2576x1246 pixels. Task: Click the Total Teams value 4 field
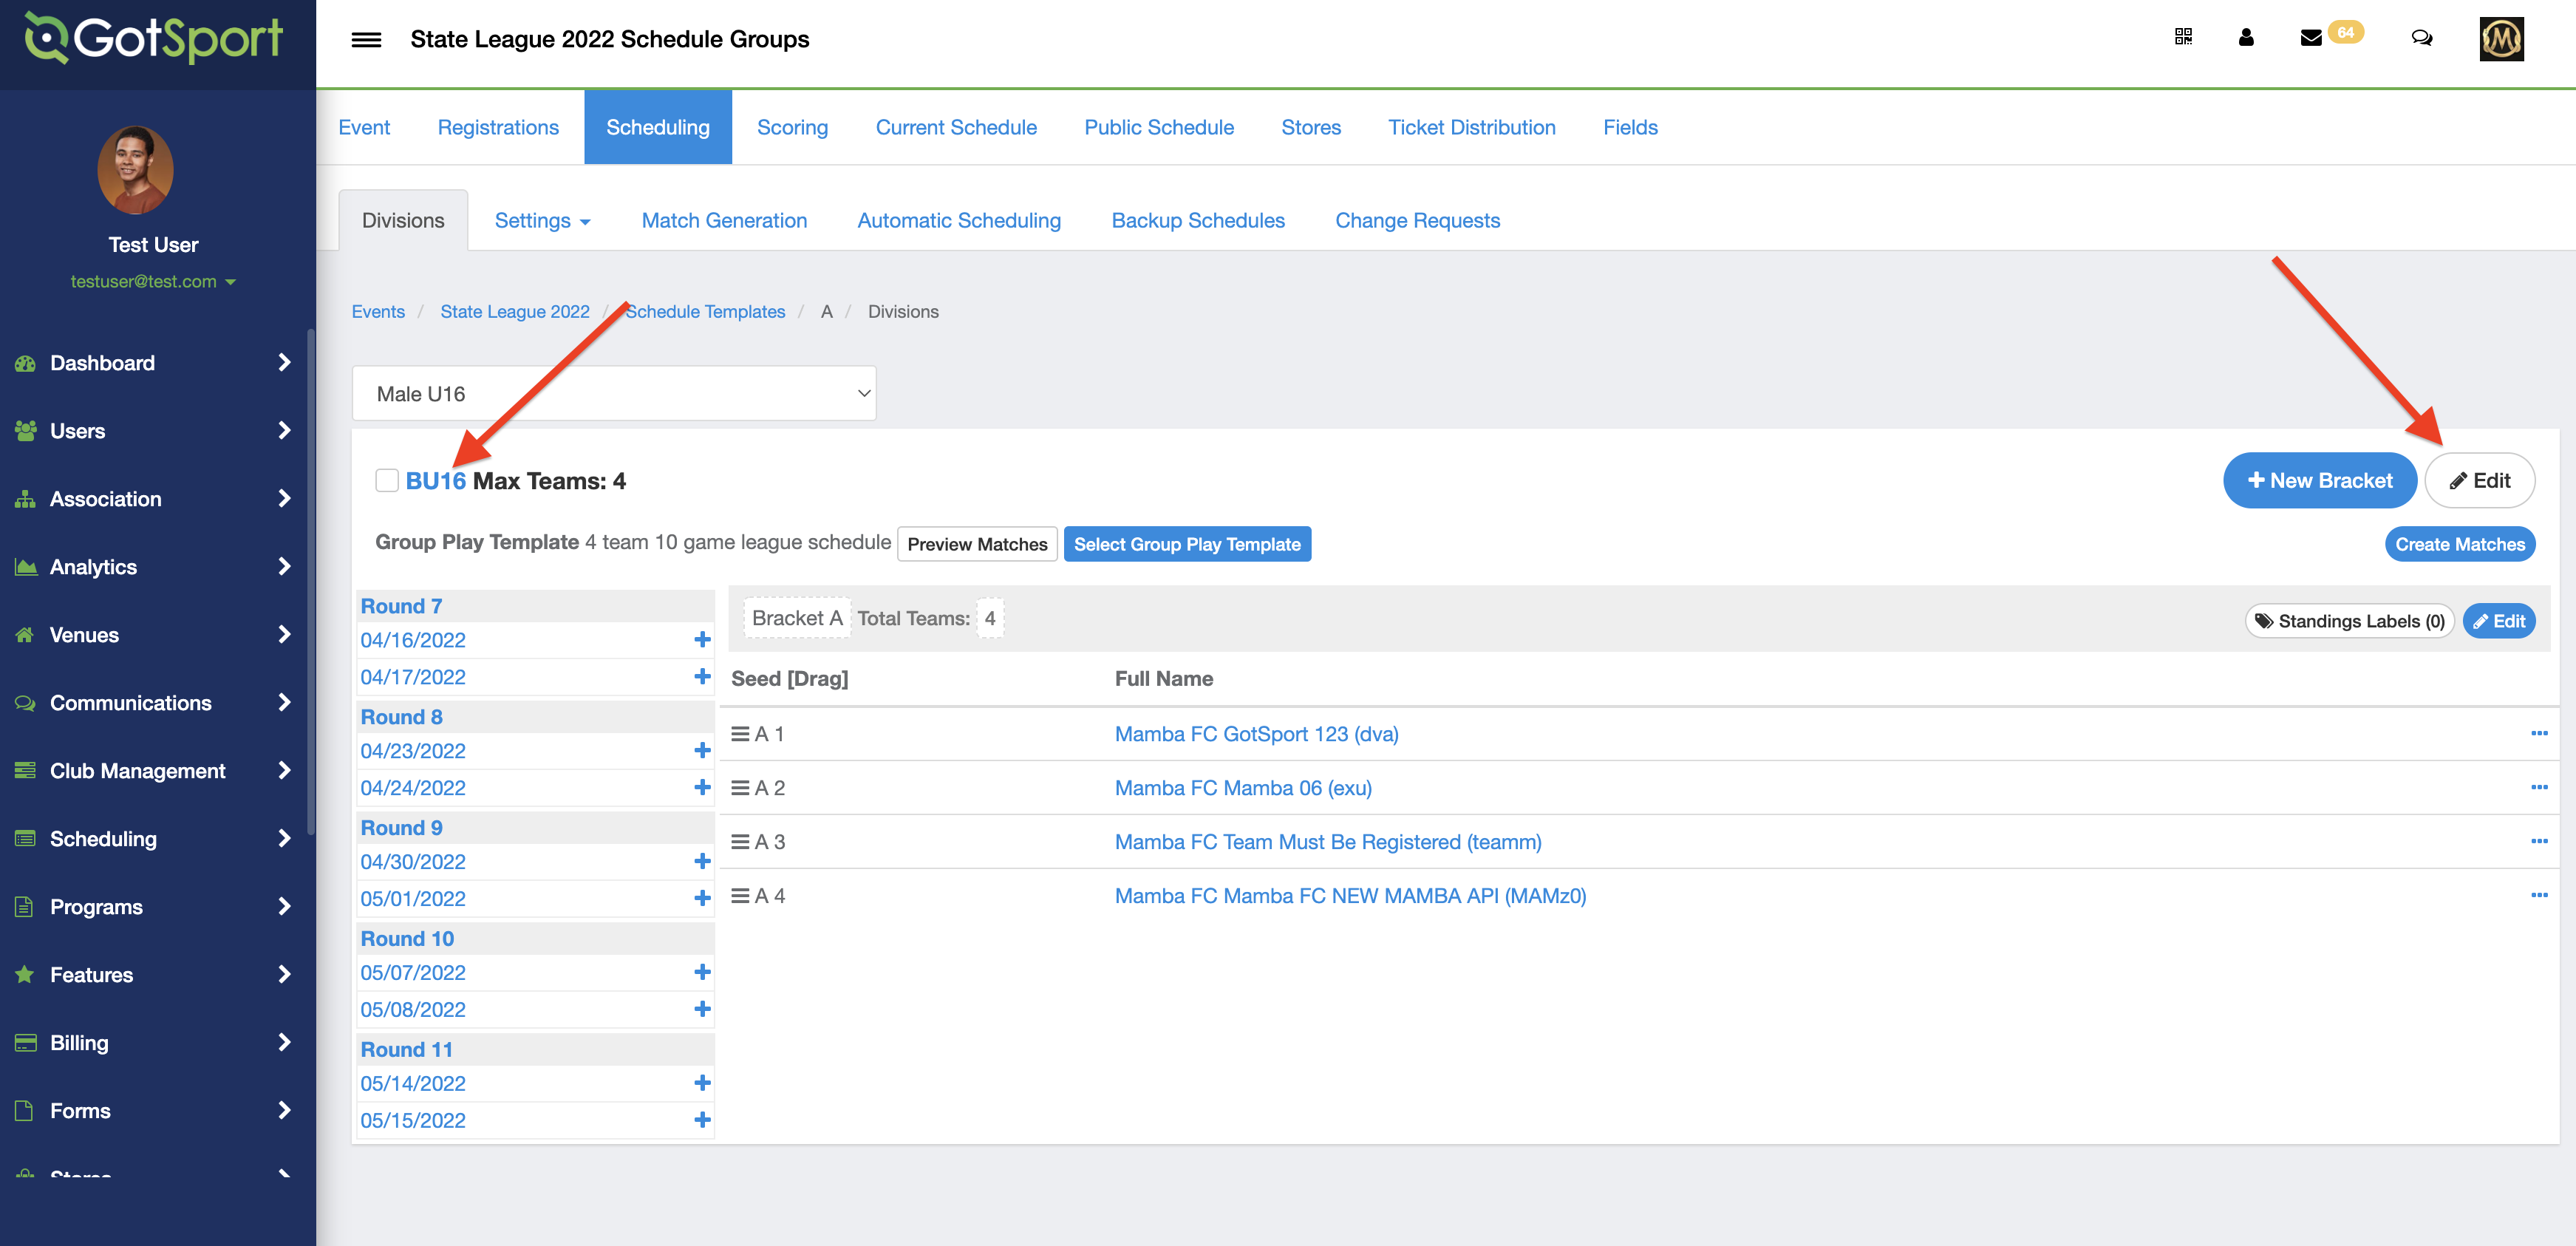click(x=989, y=618)
